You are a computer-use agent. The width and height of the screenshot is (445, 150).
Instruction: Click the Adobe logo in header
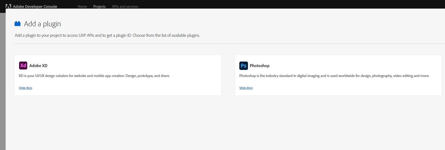8,6
